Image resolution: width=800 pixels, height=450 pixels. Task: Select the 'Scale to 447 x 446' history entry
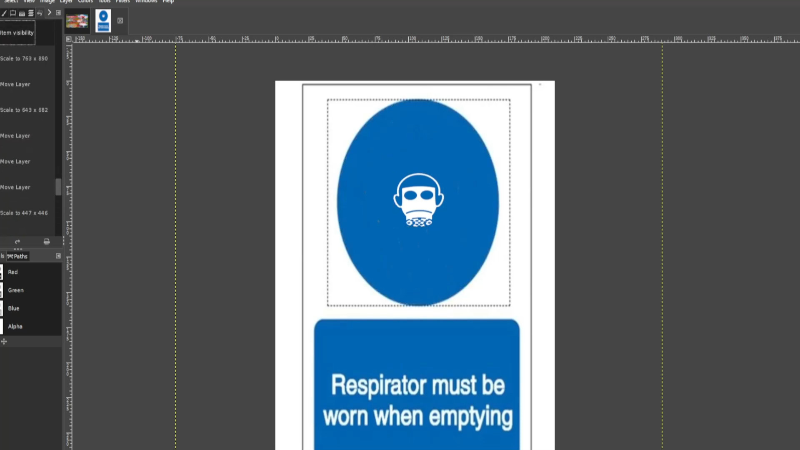(x=27, y=213)
